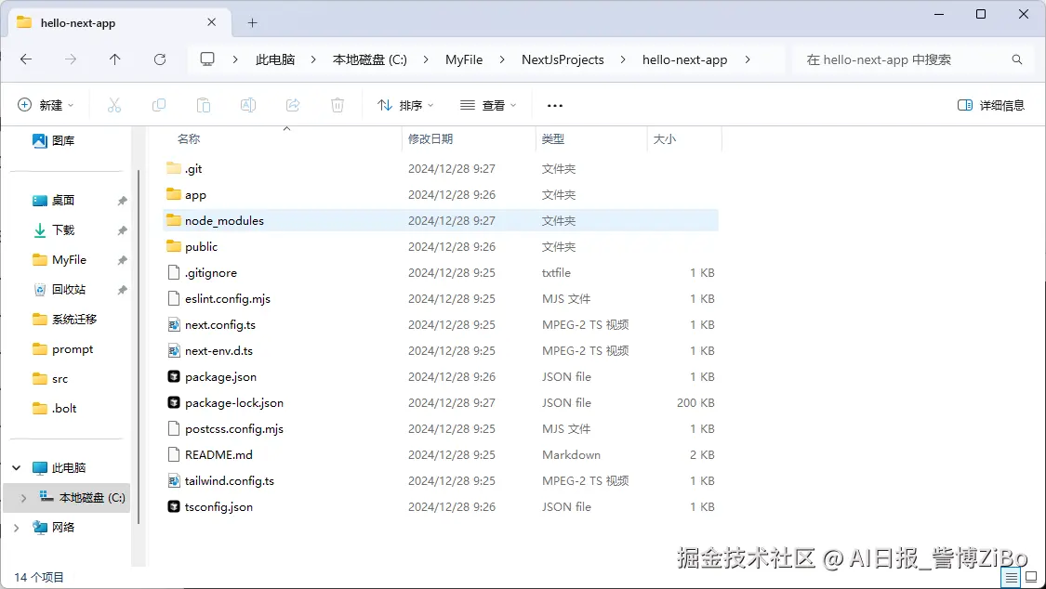Screen dimensions: 1046x589
Task: Click the Share icon in toolbar
Action: (293, 105)
